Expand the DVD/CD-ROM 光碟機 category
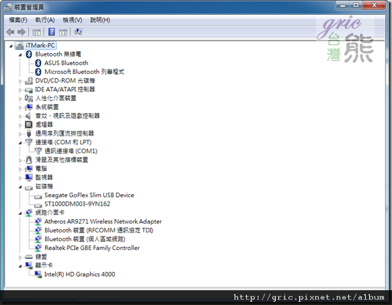The image size is (392, 305). tap(20, 81)
